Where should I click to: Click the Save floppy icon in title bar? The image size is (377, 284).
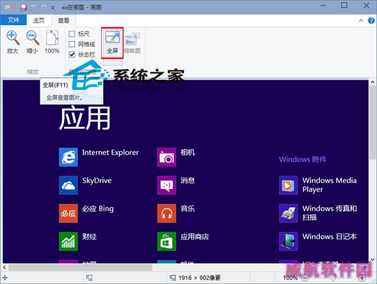(23, 7)
